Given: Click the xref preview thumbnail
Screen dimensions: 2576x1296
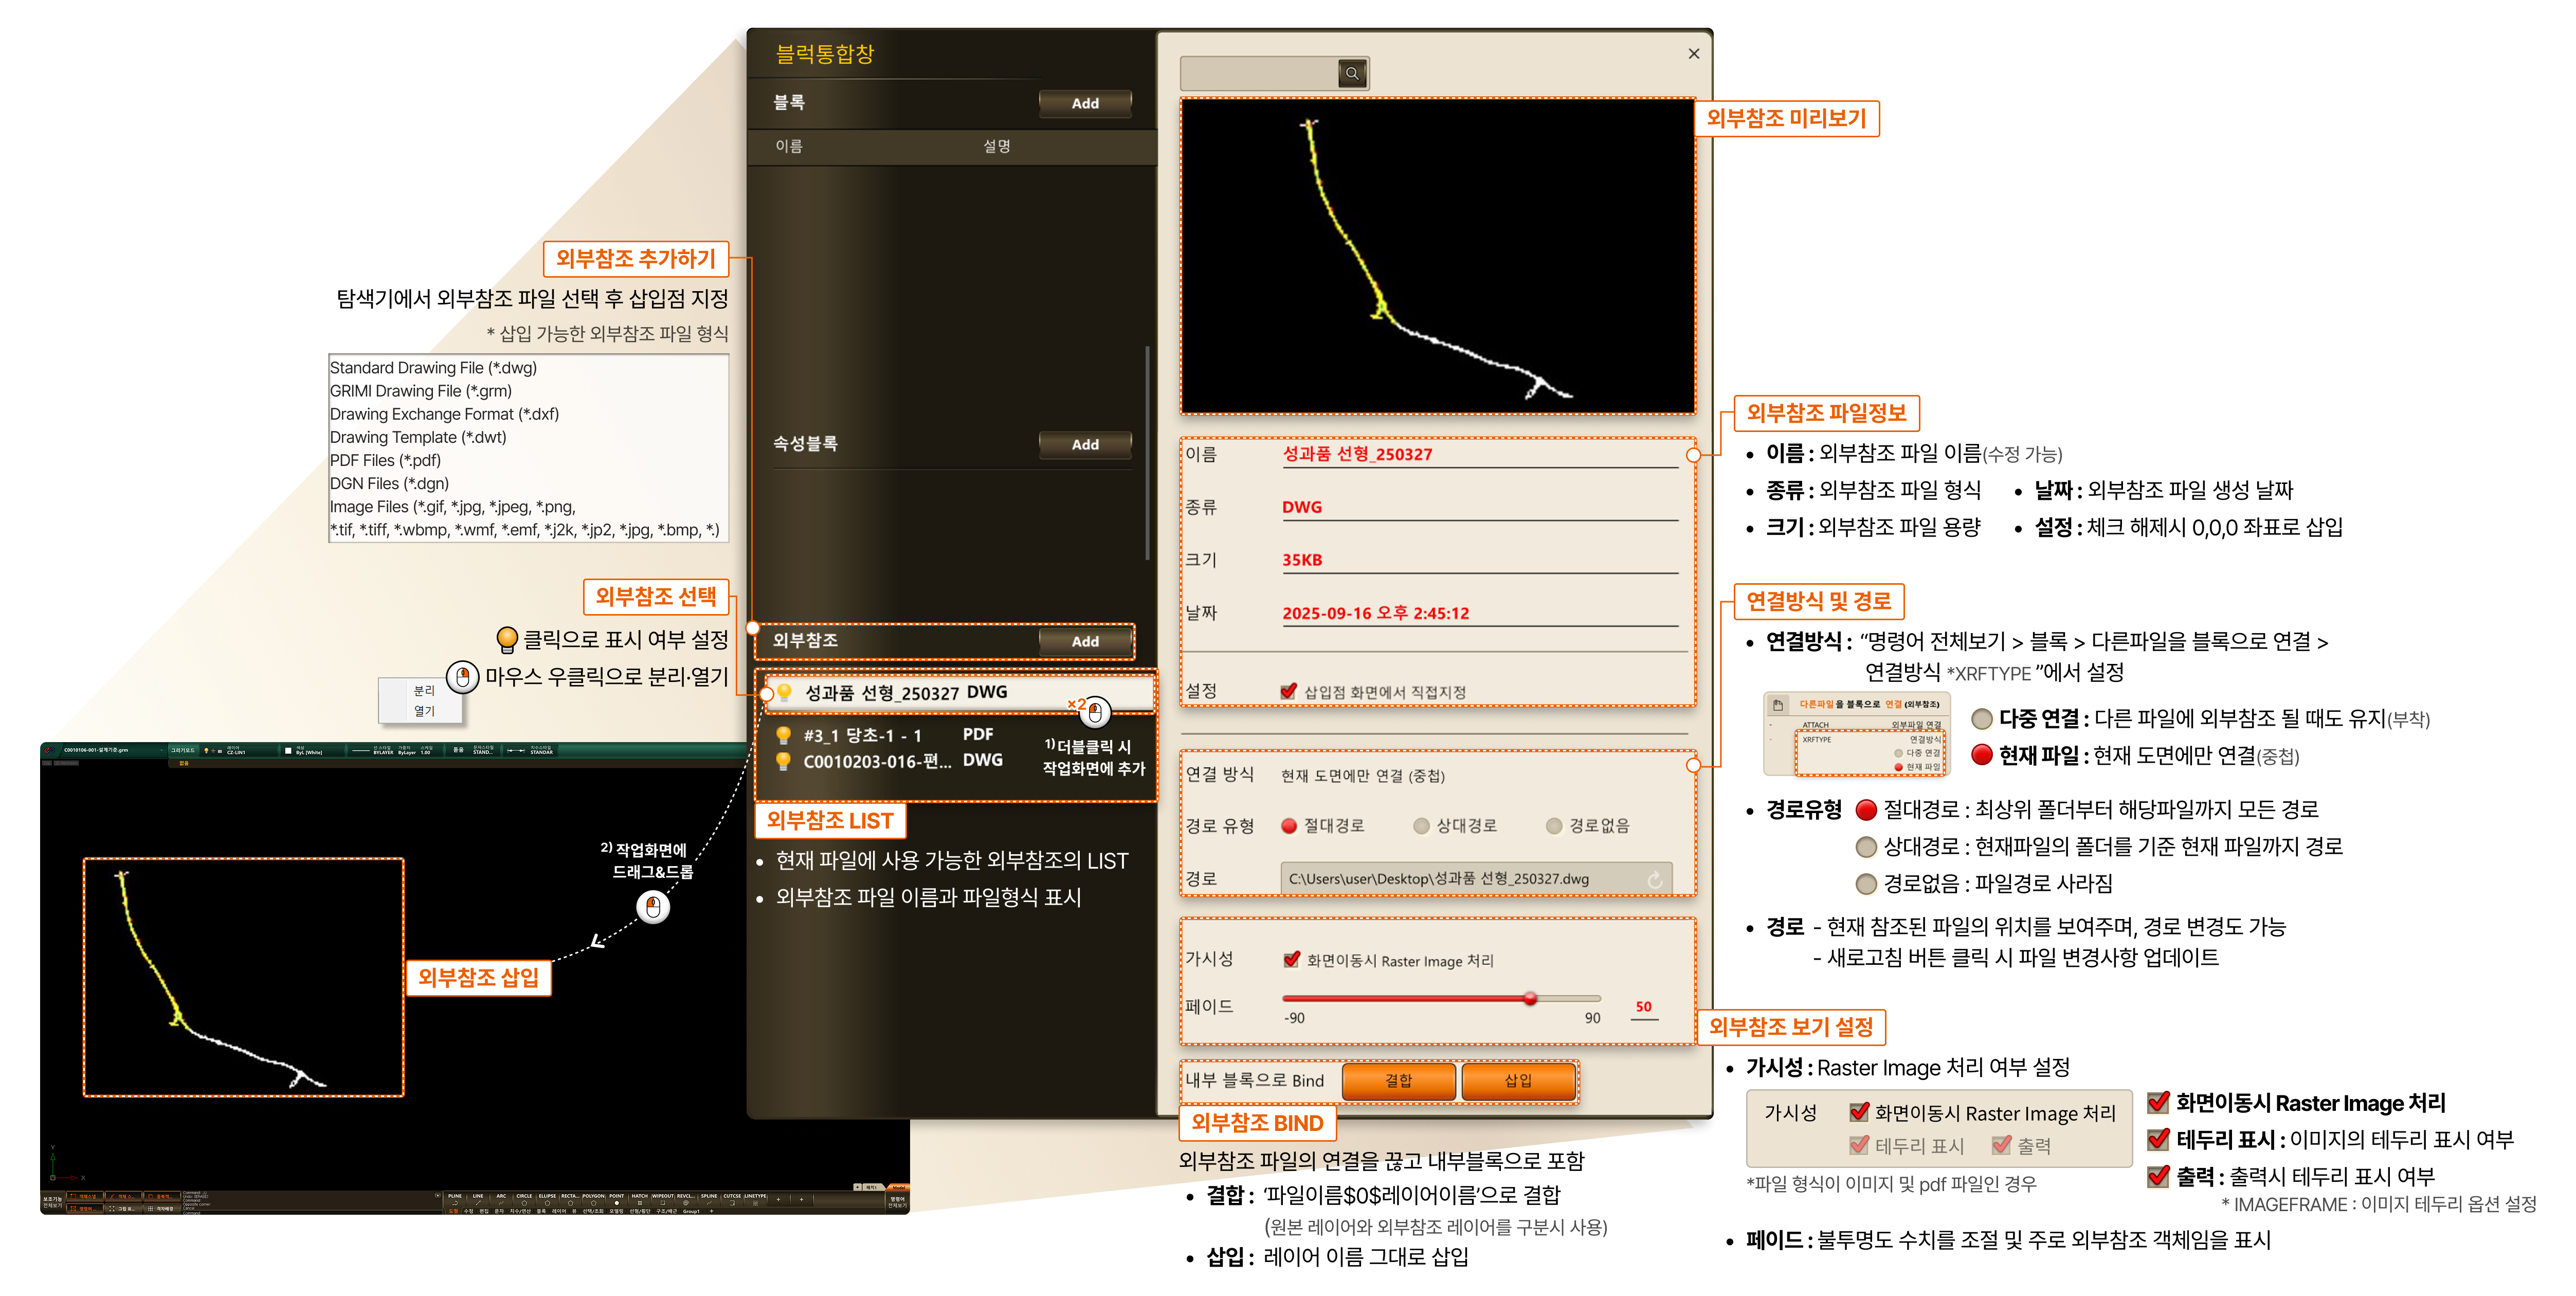Looking at the screenshot, I should (x=1437, y=256).
